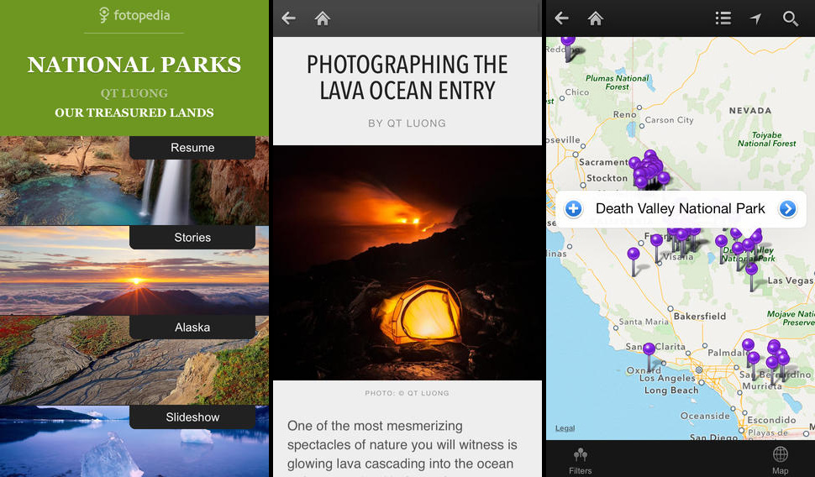Click the Bakersfield map label

click(x=700, y=316)
